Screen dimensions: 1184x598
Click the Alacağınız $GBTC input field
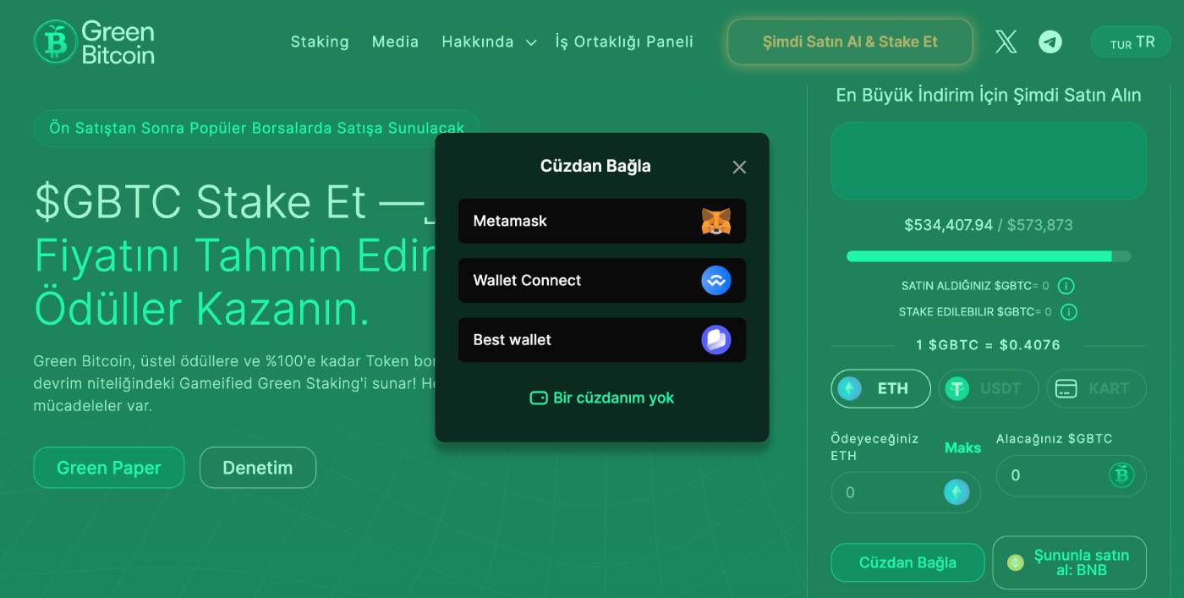[x=1072, y=475]
